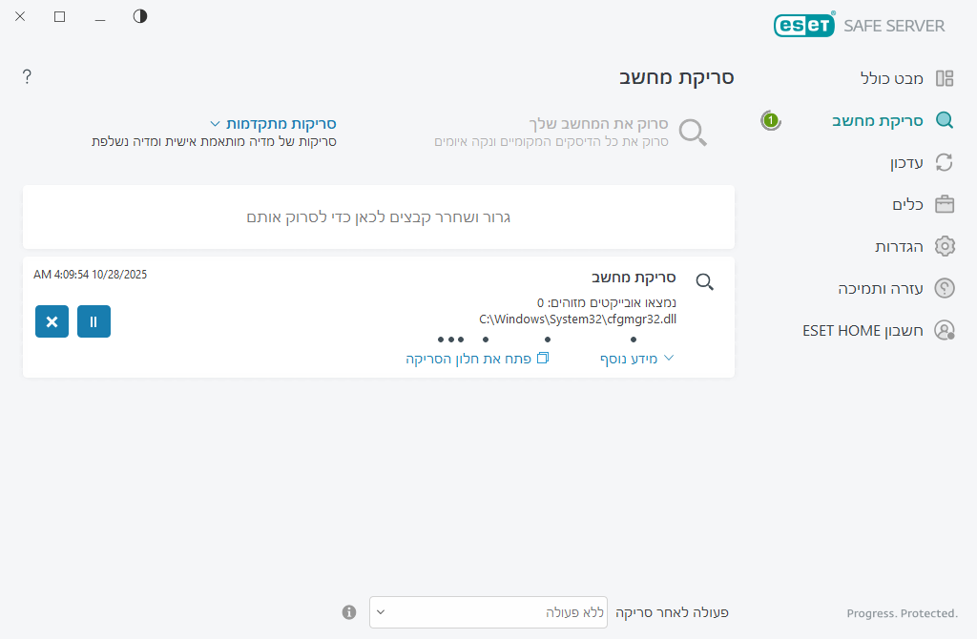Image resolution: width=977 pixels, height=639 pixels.
Task: Open help via question mark icon
Action: [28, 77]
